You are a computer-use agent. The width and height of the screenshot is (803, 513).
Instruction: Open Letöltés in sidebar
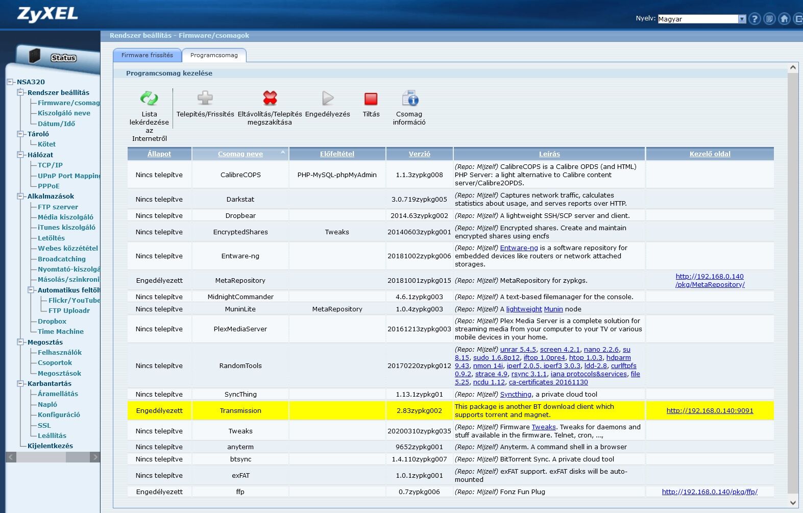51,238
